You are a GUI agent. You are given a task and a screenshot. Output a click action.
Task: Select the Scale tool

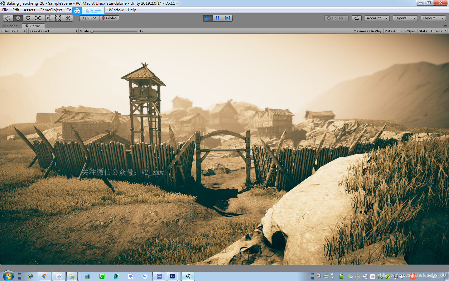(x=38, y=18)
